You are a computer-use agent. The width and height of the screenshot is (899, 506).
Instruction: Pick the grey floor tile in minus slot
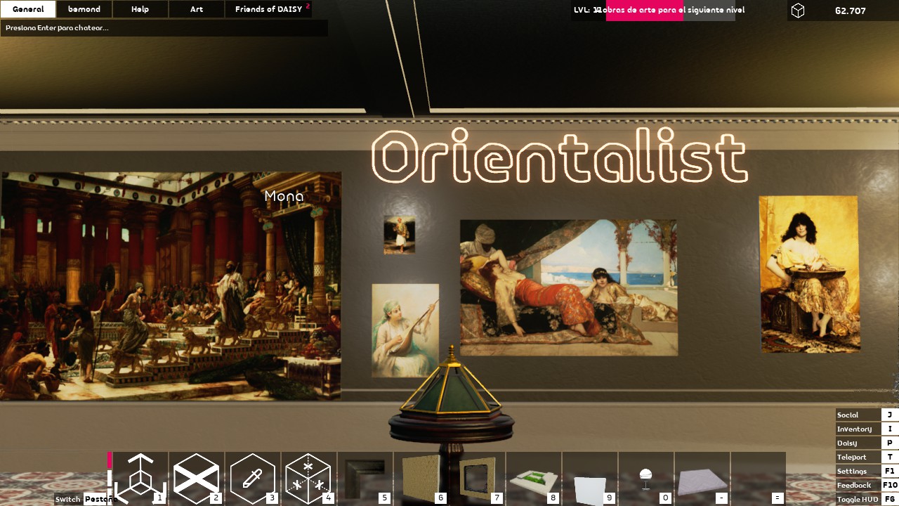pos(702,478)
